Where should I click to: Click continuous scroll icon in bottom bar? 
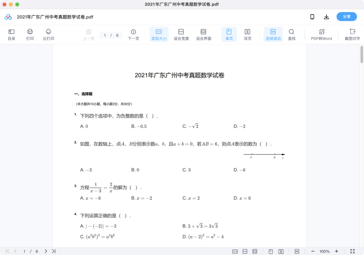pos(297,252)
